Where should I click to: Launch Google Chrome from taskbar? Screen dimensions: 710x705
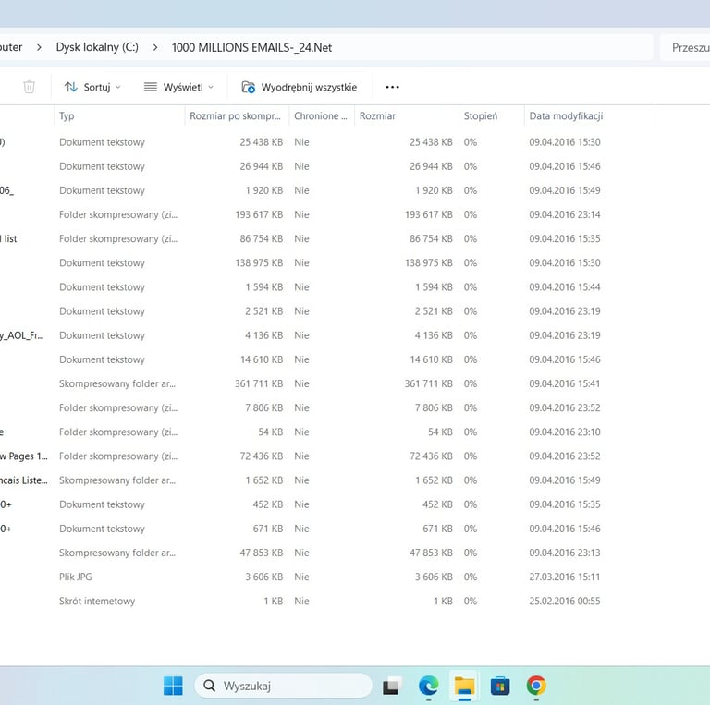[536, 686]
